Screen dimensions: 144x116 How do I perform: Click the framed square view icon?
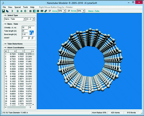[x=38, y=11]
